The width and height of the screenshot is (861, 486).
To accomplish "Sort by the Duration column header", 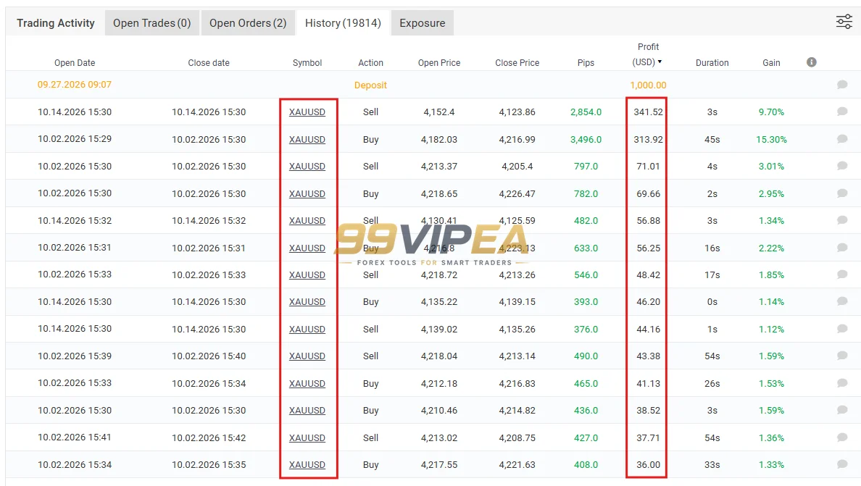I will tap(712, 62).
